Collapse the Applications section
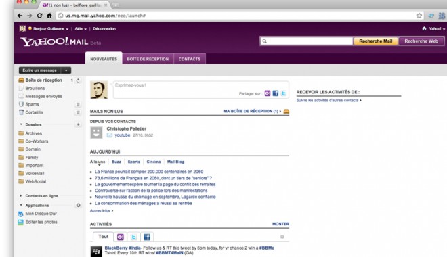 click(21, 205)
